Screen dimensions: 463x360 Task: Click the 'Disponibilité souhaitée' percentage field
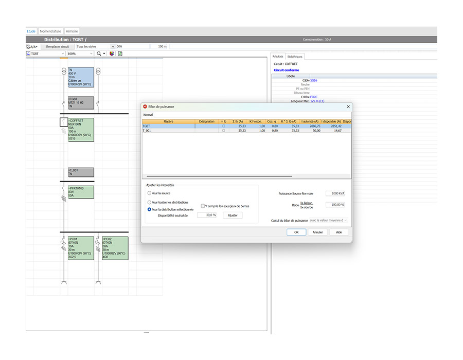207,215
